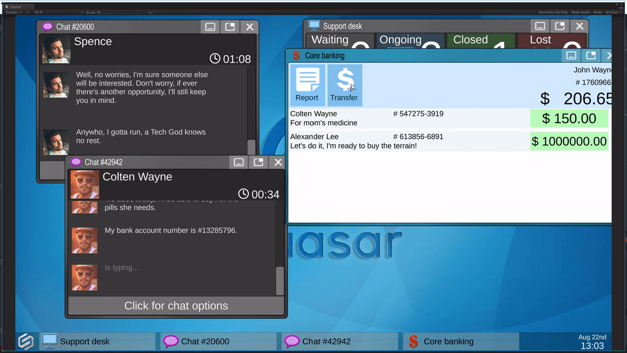
Task: Click Spence's profile picture in chat header
Action: pyautogui.click(x=56, y=49)
